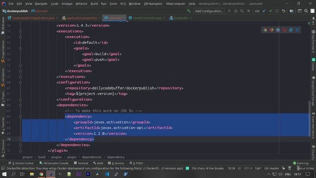This screenshot has width=316, height=178.
Task: Open pom.xml preview in Edge browser icon
Action: [x=297, y=30]
